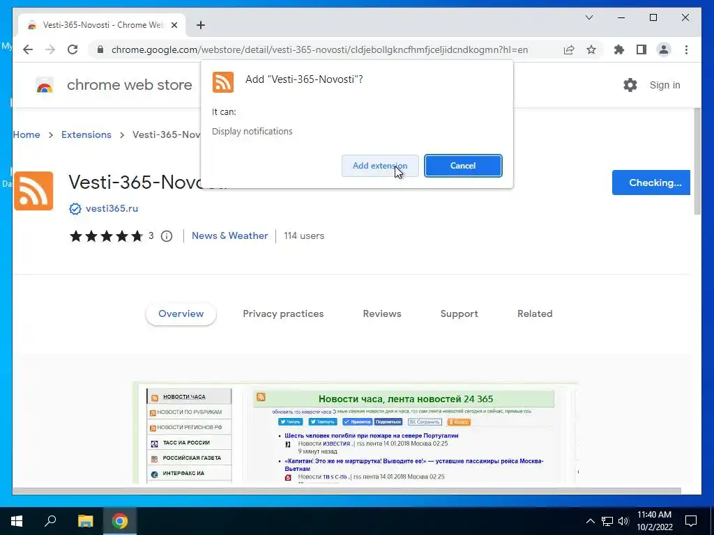The height and width of the screenshot is (535, 714).
Task: Open the notification center icon
Action: click(691, 521)
